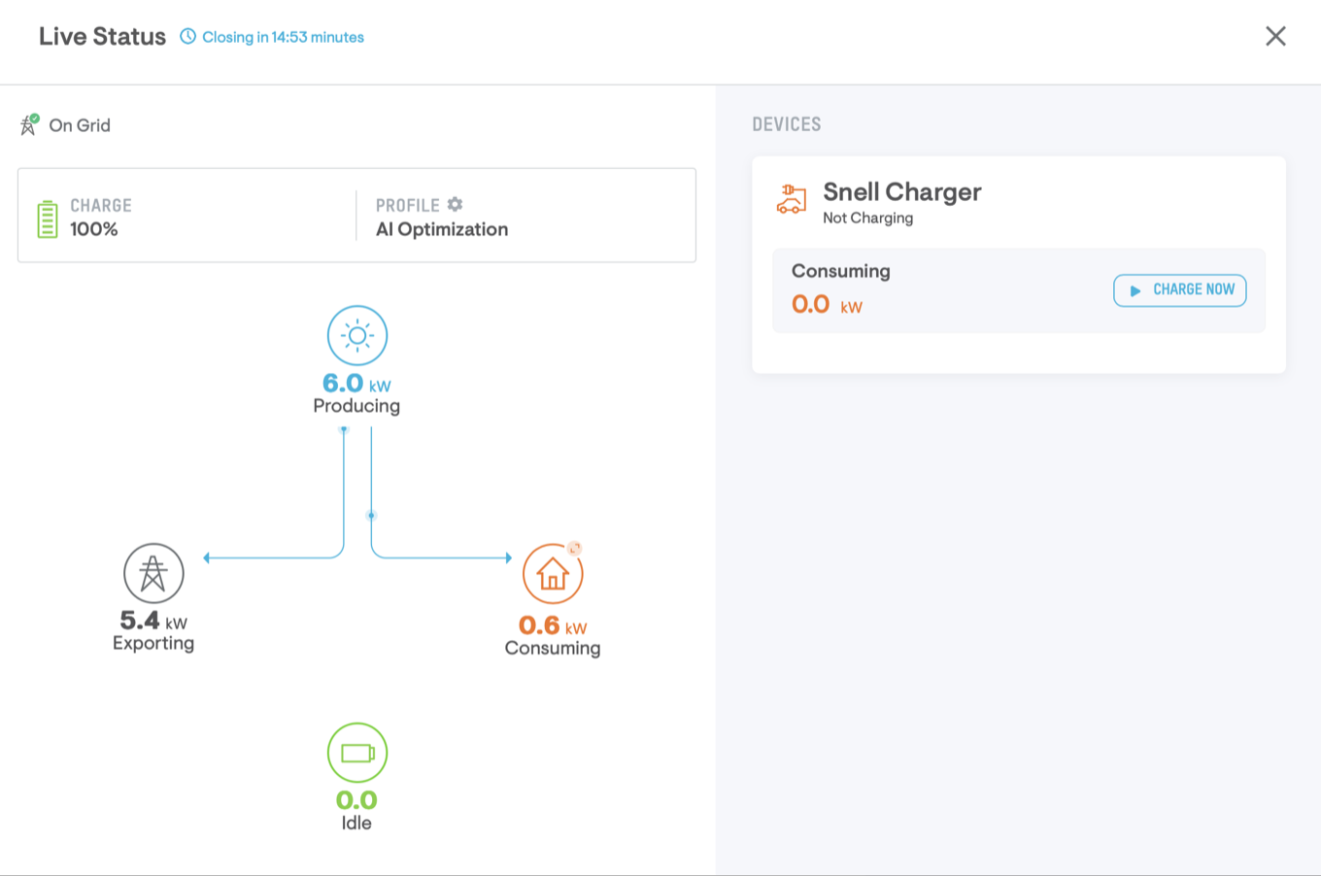Click the clock icon beside closing timer
The width and height of the screenshot is (1321, 876).
[187, 37]
